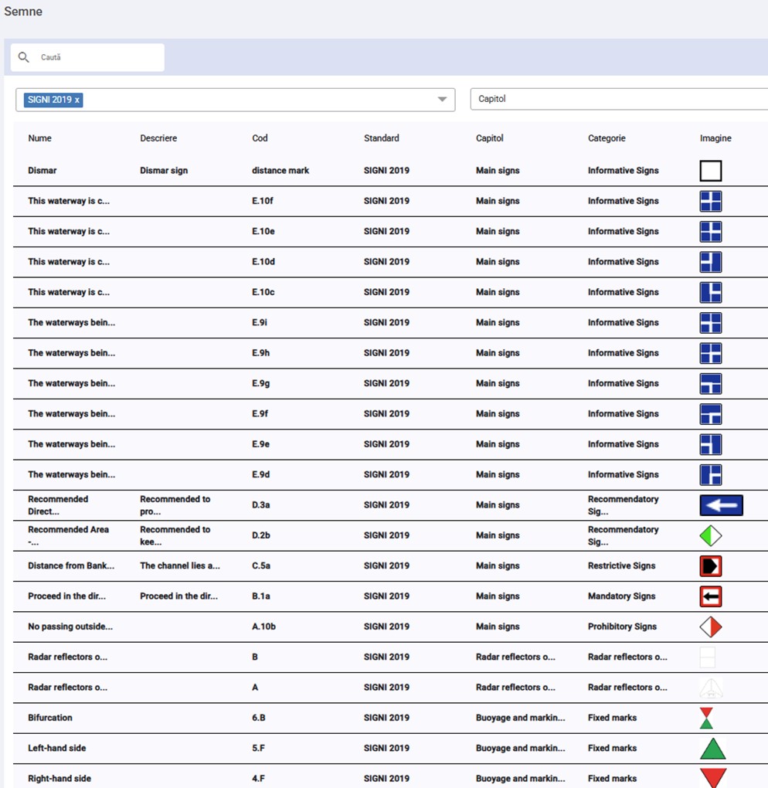768x788 pixels.
Task: Remove the SIGNI 2019 filter tag
Action: (x=77, y=100)
